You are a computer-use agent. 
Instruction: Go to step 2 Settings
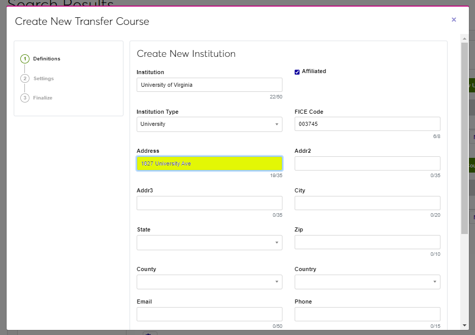[37, 78]
